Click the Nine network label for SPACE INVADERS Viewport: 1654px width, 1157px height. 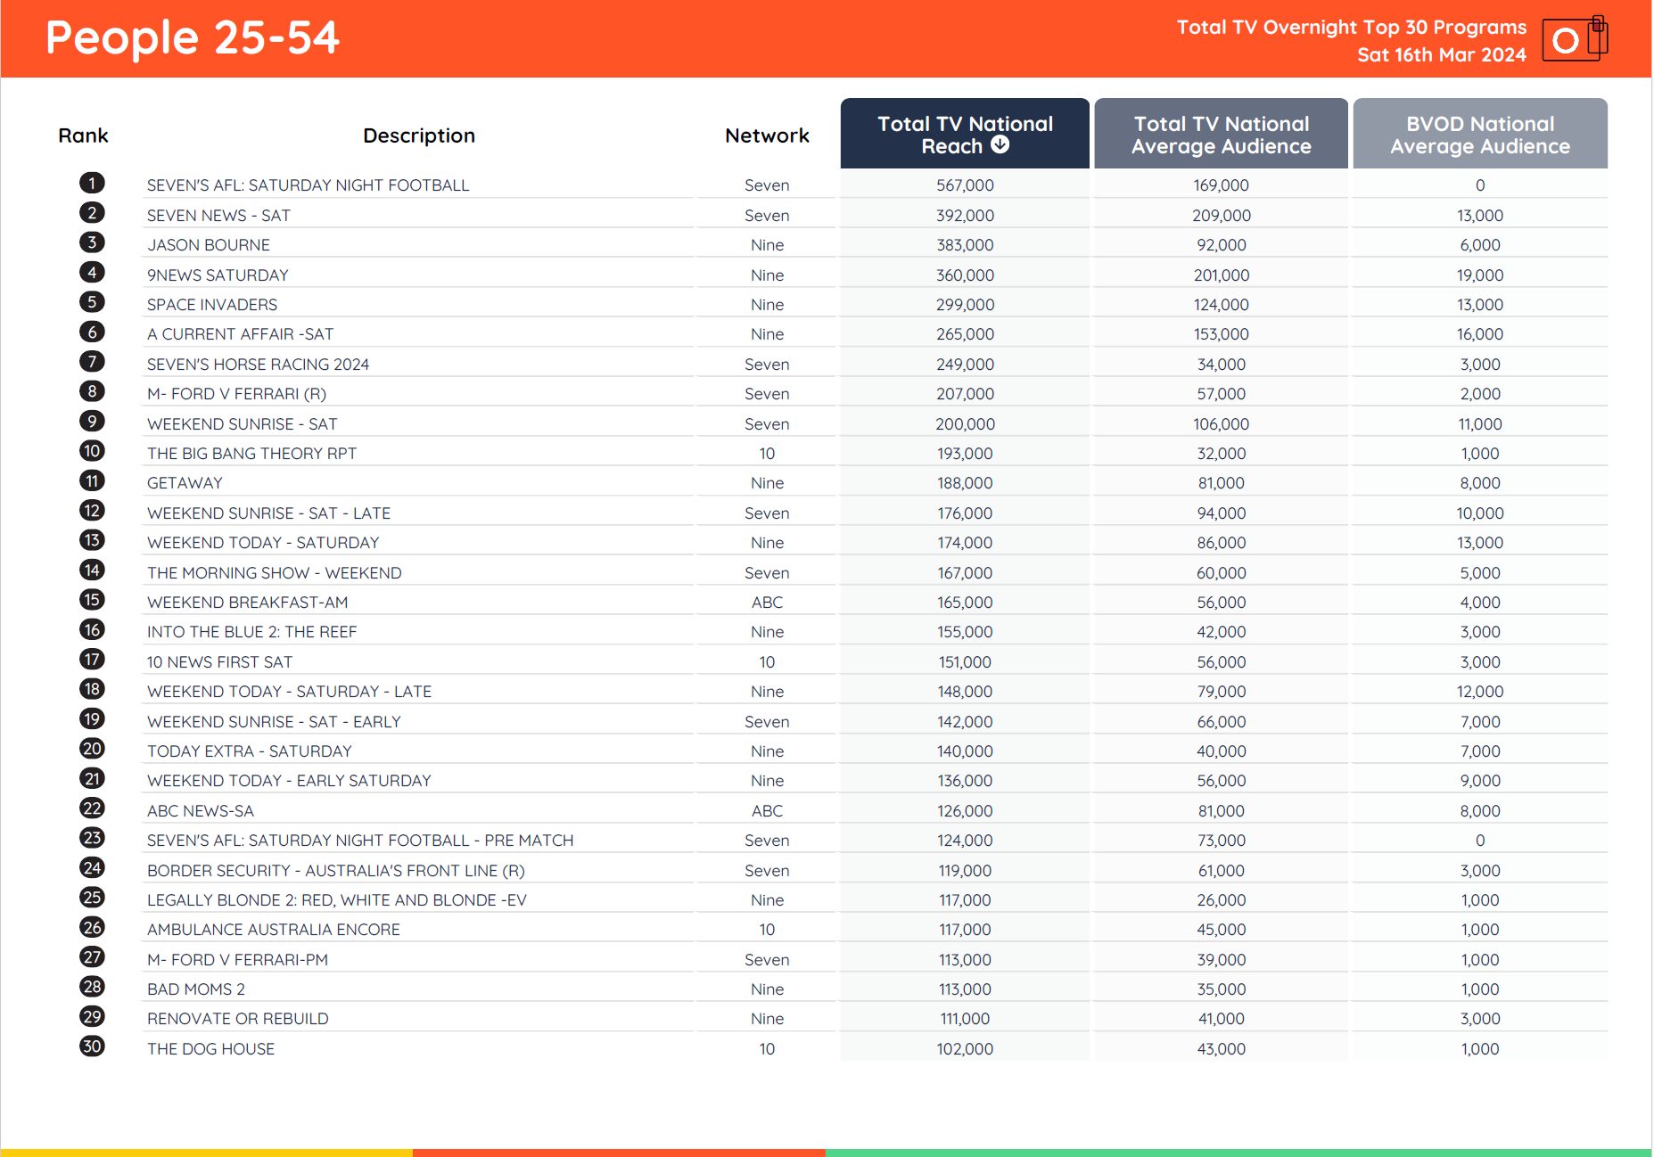coord(766,304)
